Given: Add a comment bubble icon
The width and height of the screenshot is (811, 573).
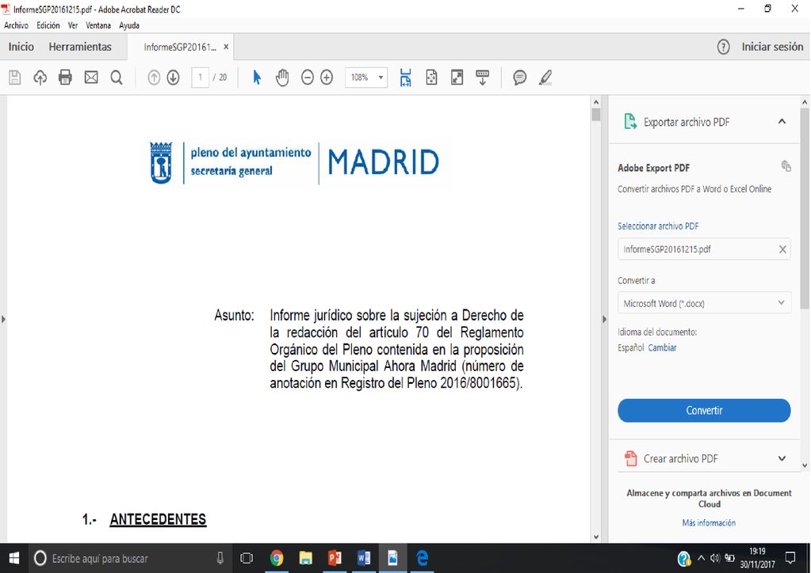Looking at the screenshot, I should (x=520, y=78).
